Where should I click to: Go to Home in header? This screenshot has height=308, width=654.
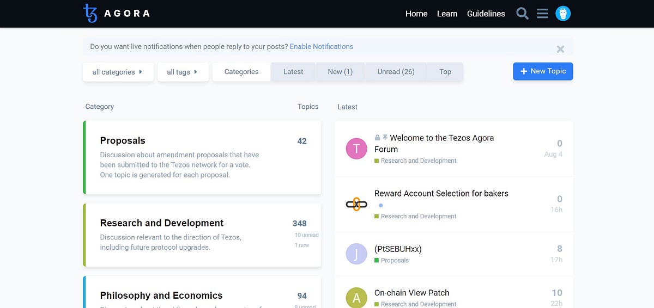pyautogui.click(x=416, y=14)
